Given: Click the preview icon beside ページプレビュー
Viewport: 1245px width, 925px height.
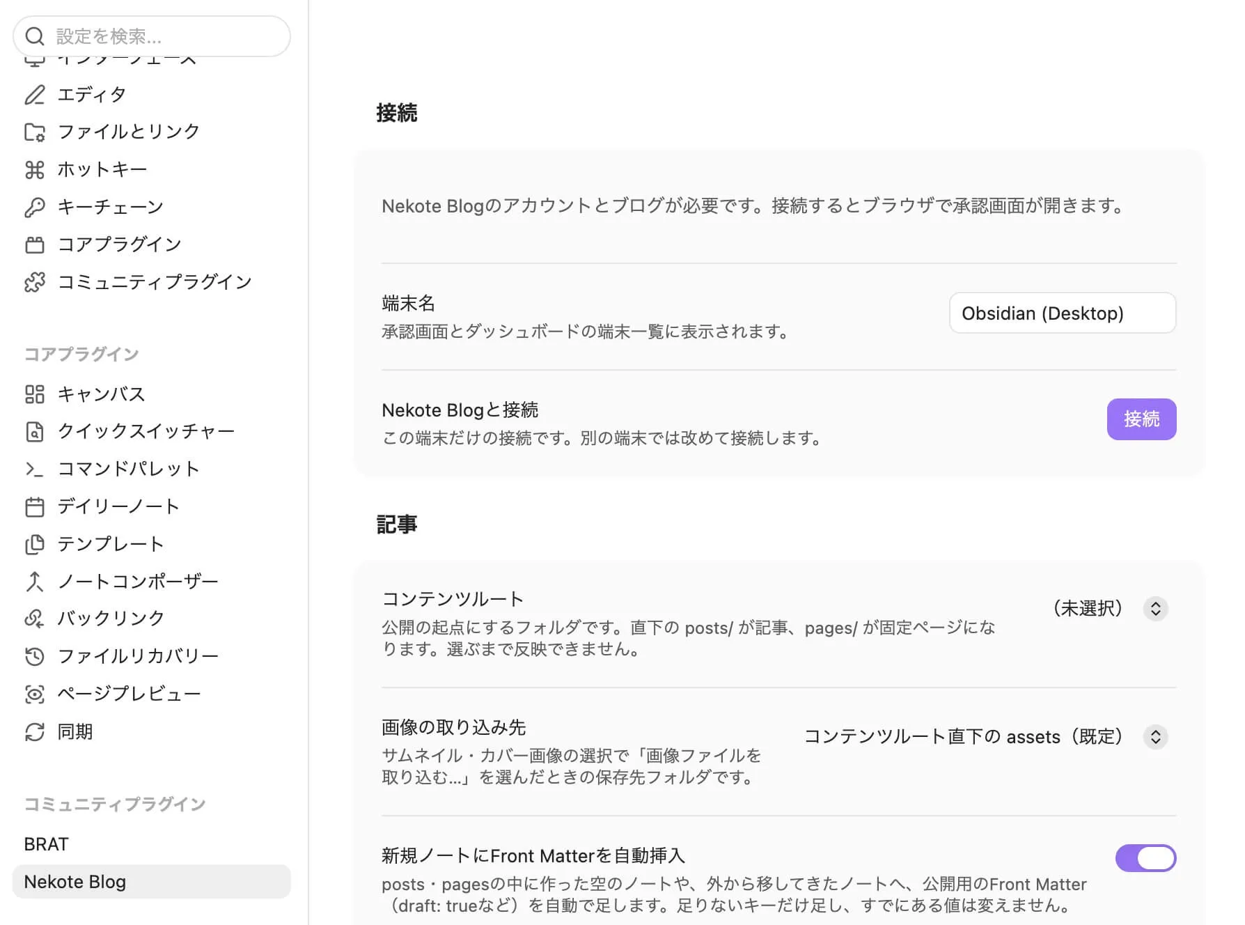Looking at the screenshot, I should pyautogui.click(x=35, y=694).
